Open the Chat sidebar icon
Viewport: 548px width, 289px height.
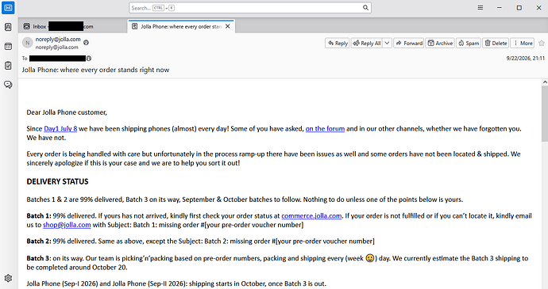coord(8,85)
